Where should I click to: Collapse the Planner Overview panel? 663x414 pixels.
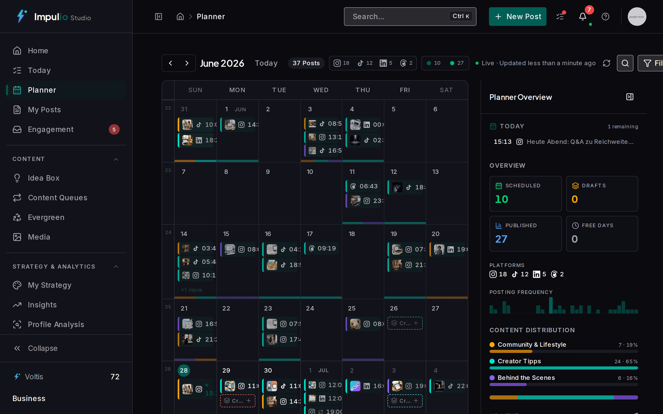630,97
